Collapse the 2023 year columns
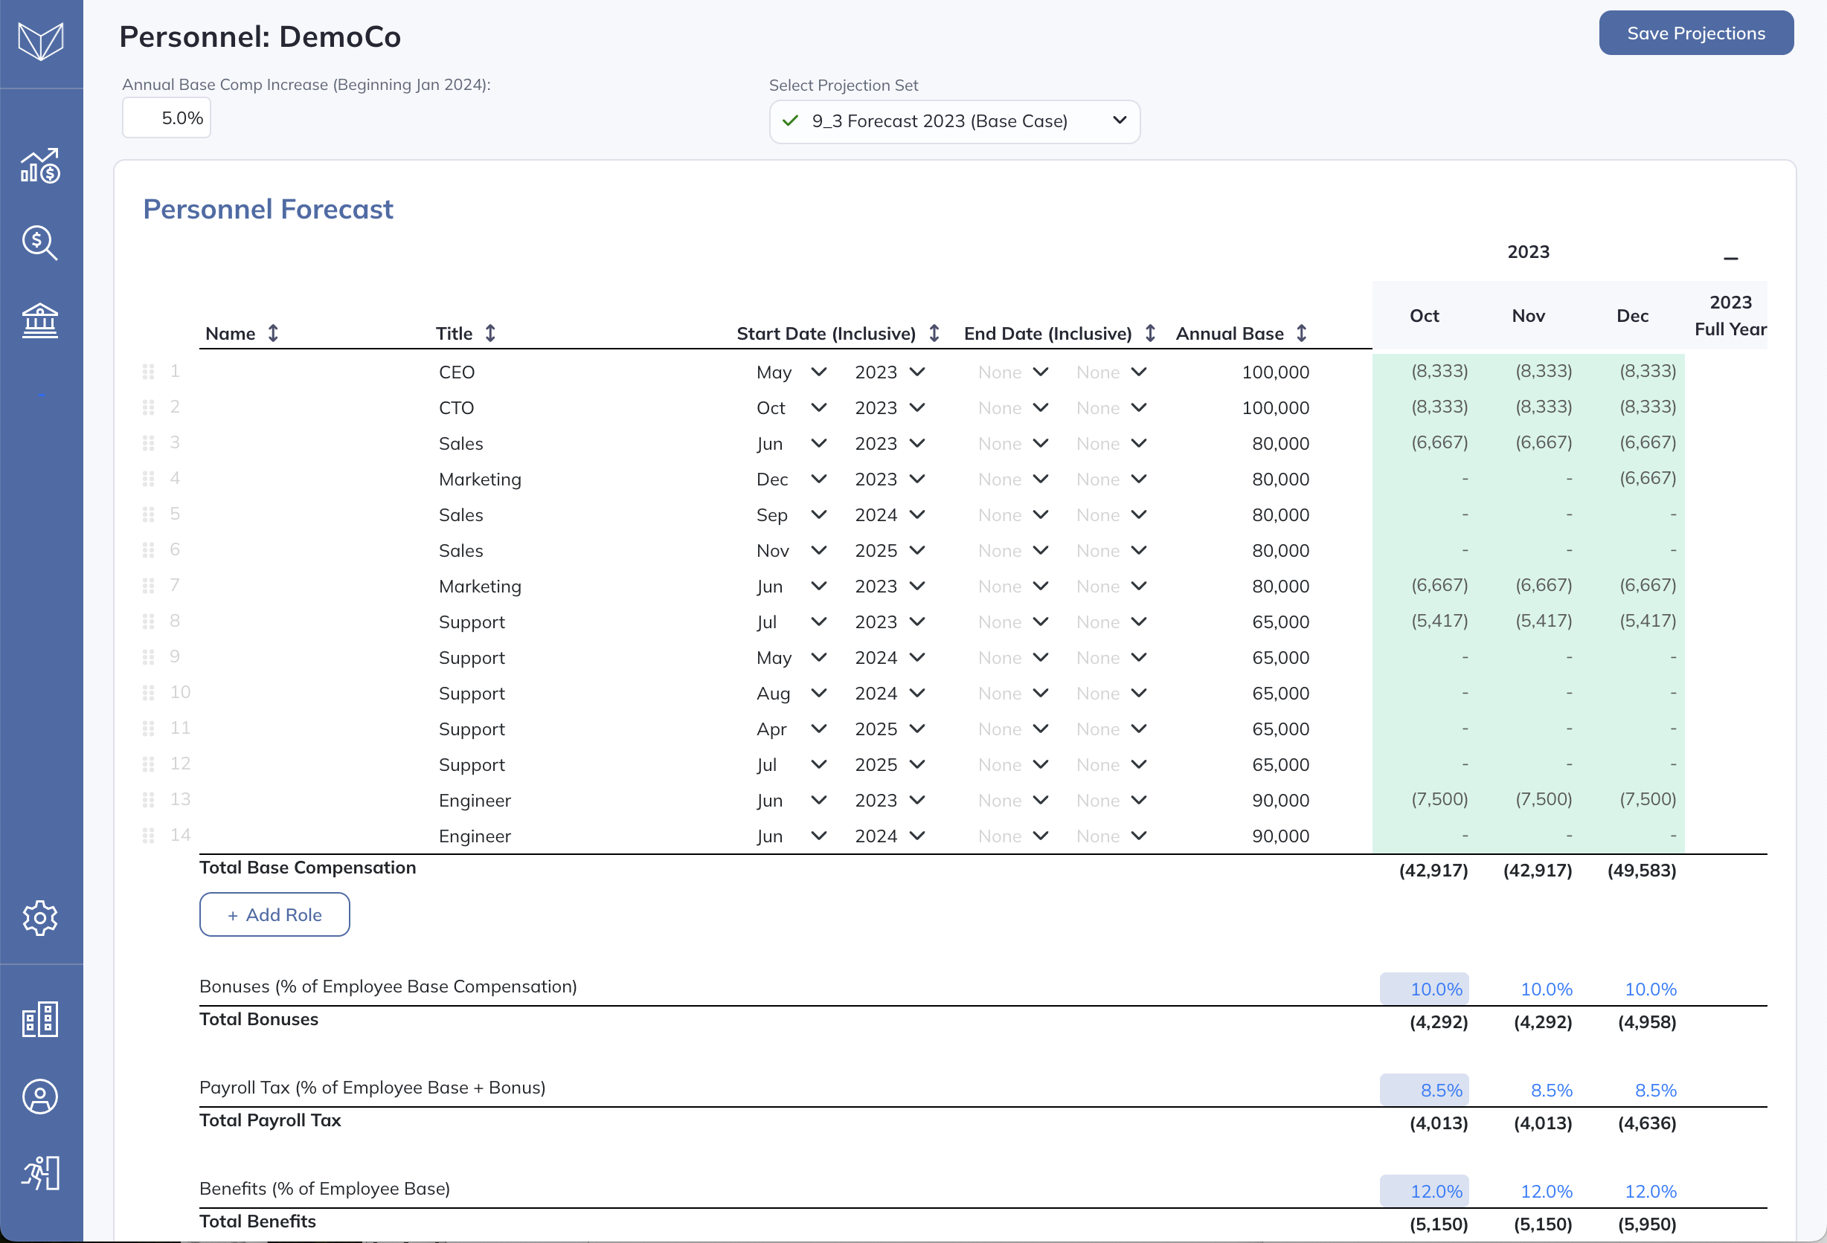1827x1243 pixels. (x=1730, y=258)
